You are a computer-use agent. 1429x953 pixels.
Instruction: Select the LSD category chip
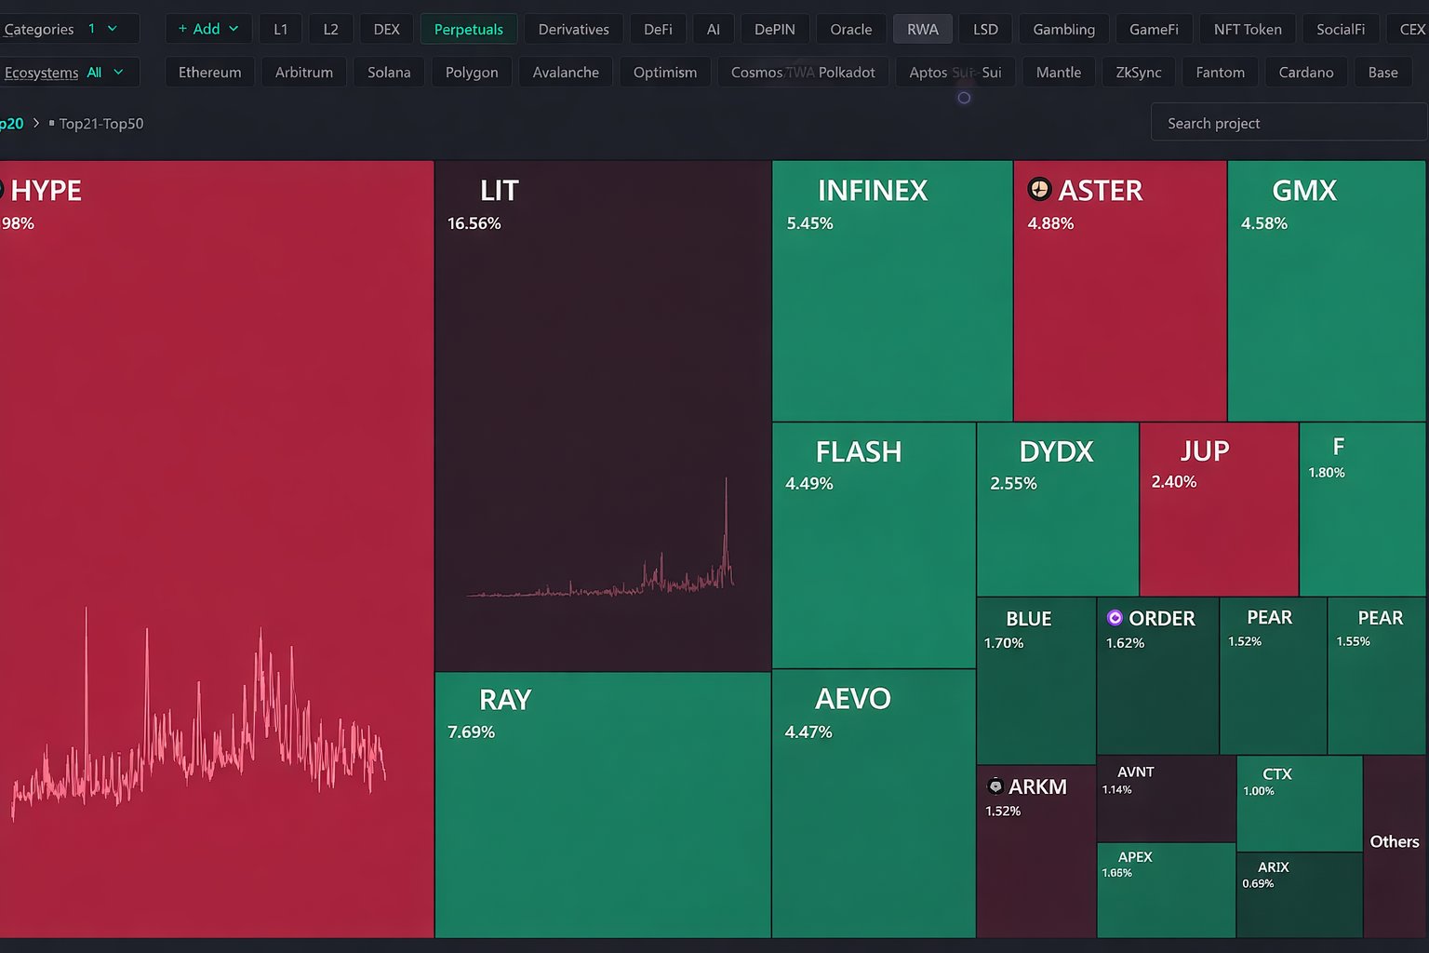pos(986,29)
